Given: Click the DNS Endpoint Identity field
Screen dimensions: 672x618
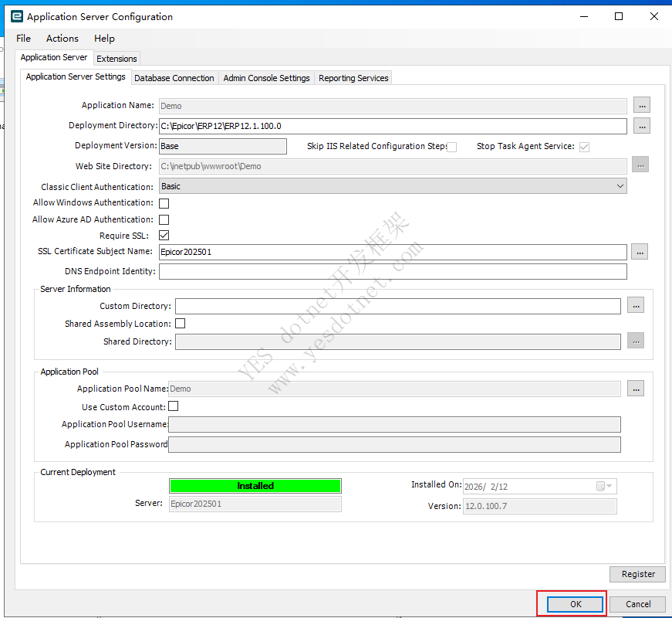Looking at the screenshot, I should [x=392, y=271].
